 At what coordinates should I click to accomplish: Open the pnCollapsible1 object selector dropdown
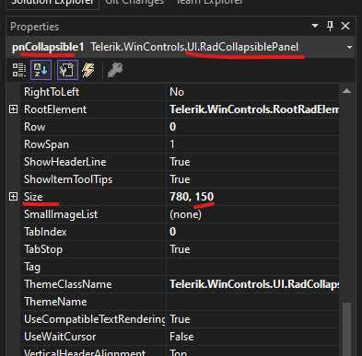(x=349, y=48)
